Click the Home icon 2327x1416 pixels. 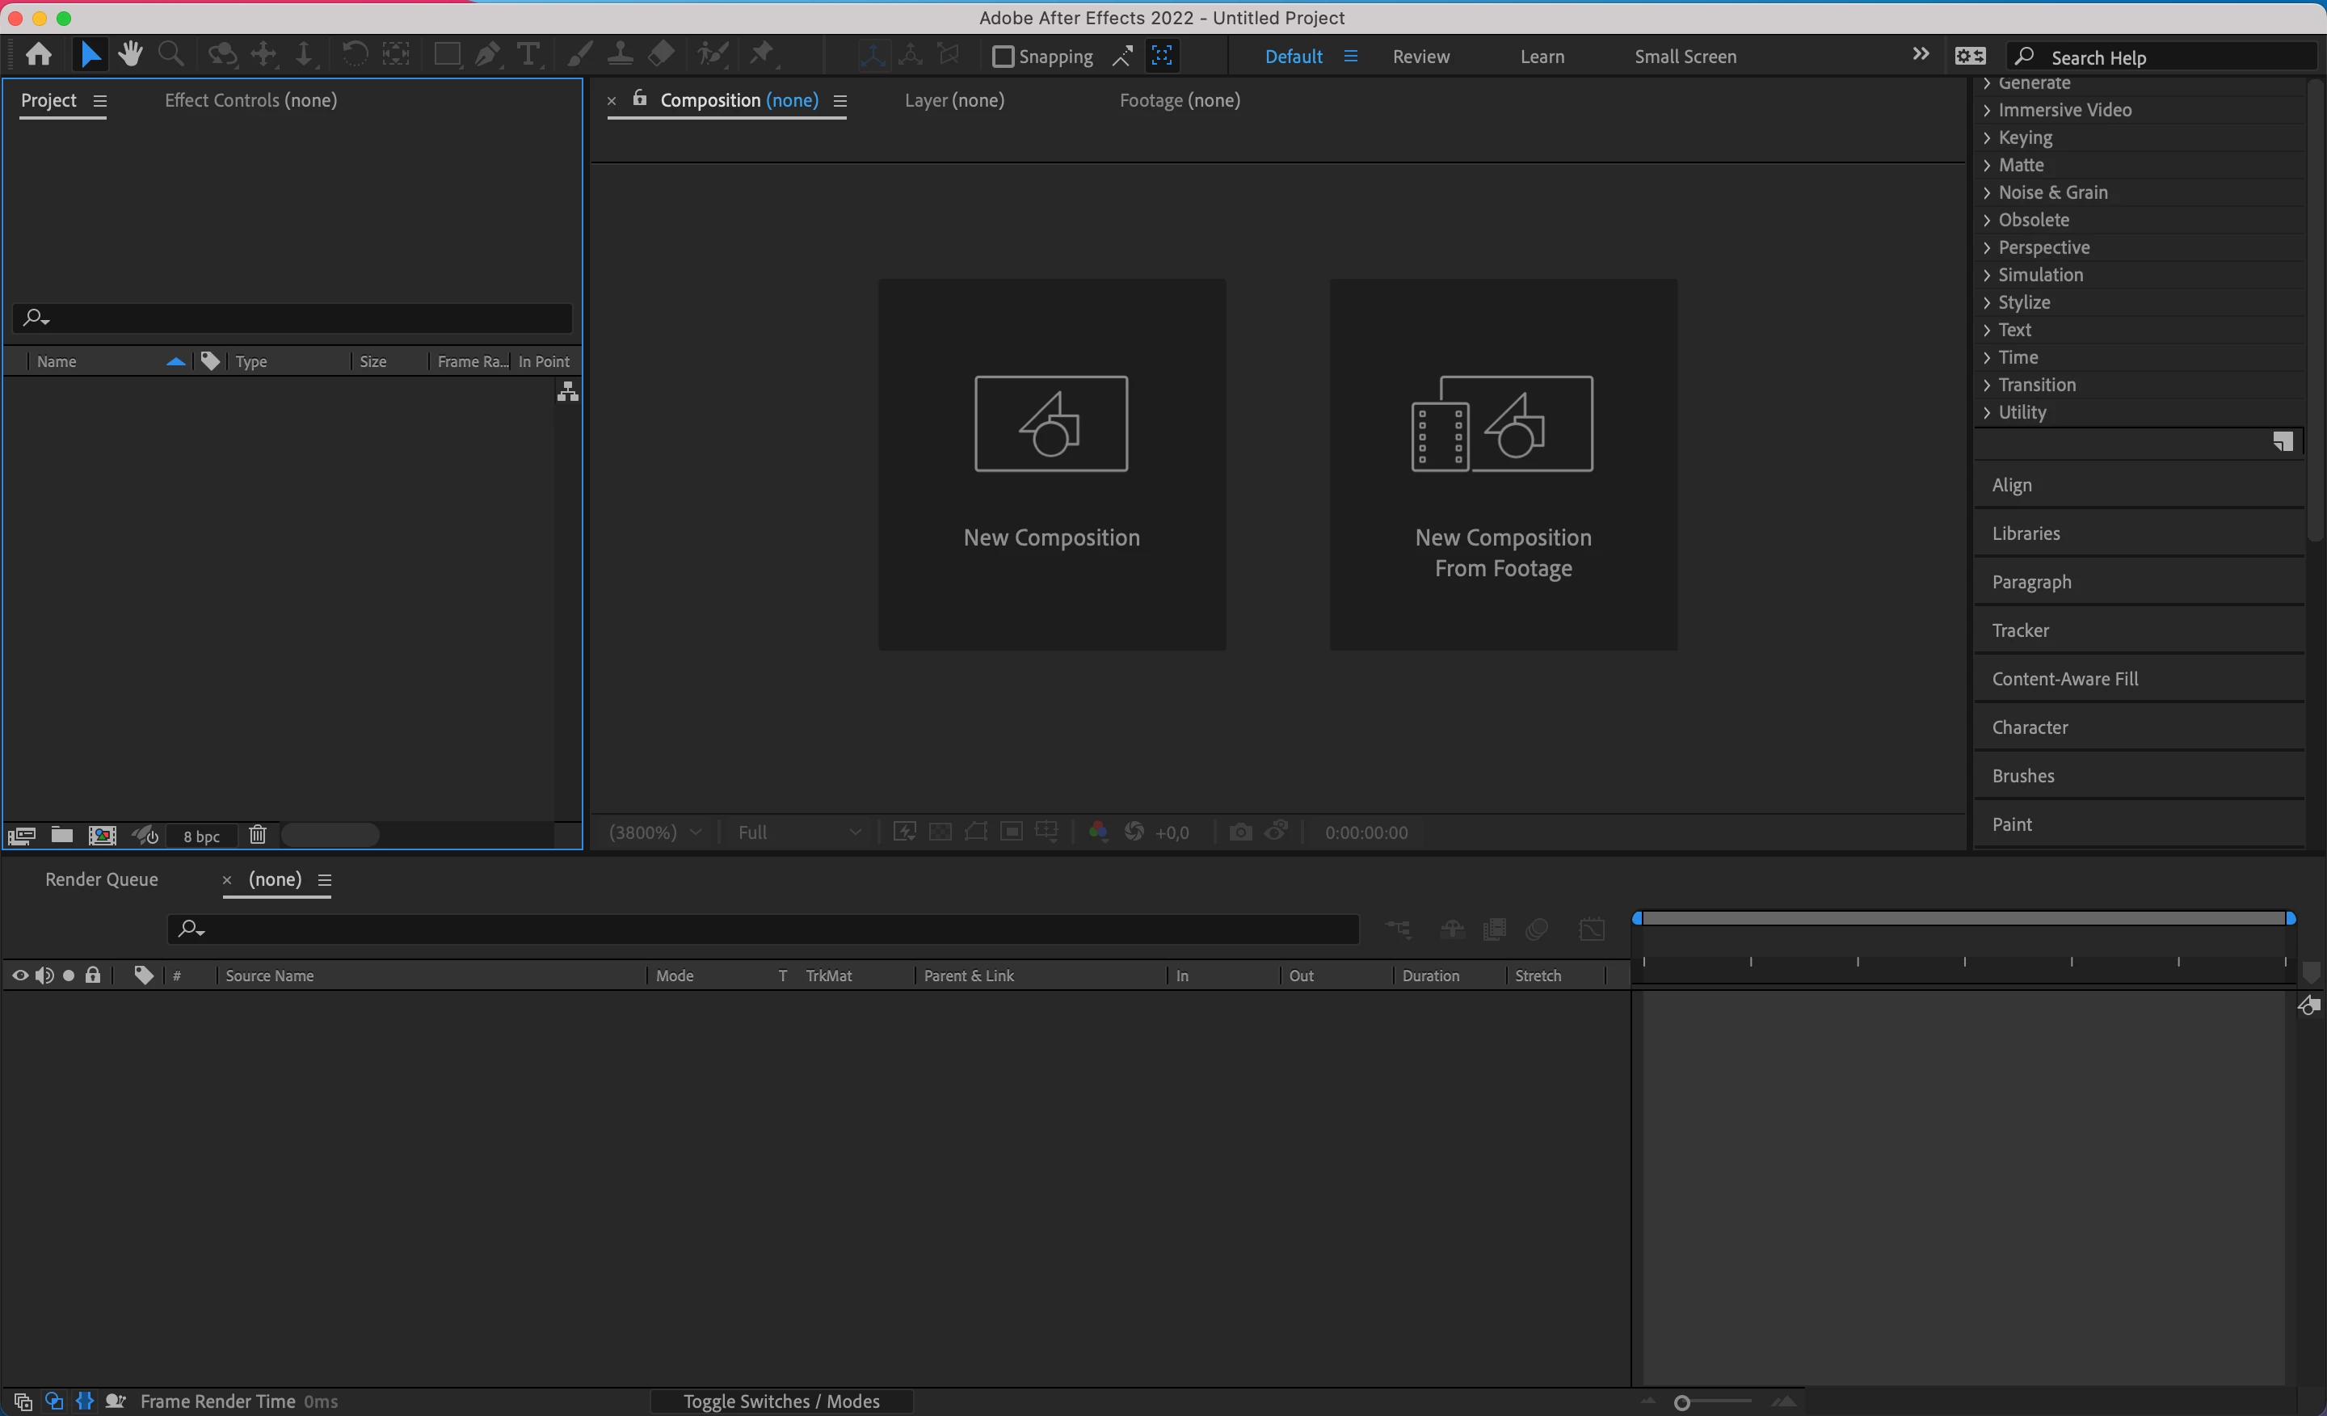39,55
